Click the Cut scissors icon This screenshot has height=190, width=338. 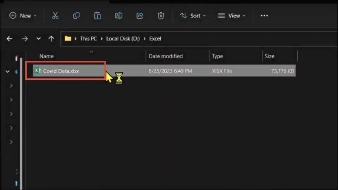[55, 16]
